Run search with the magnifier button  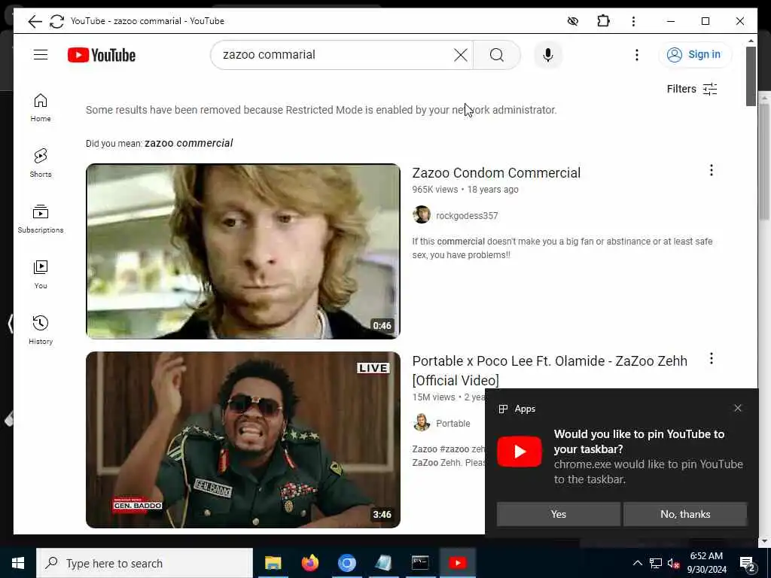497,55
